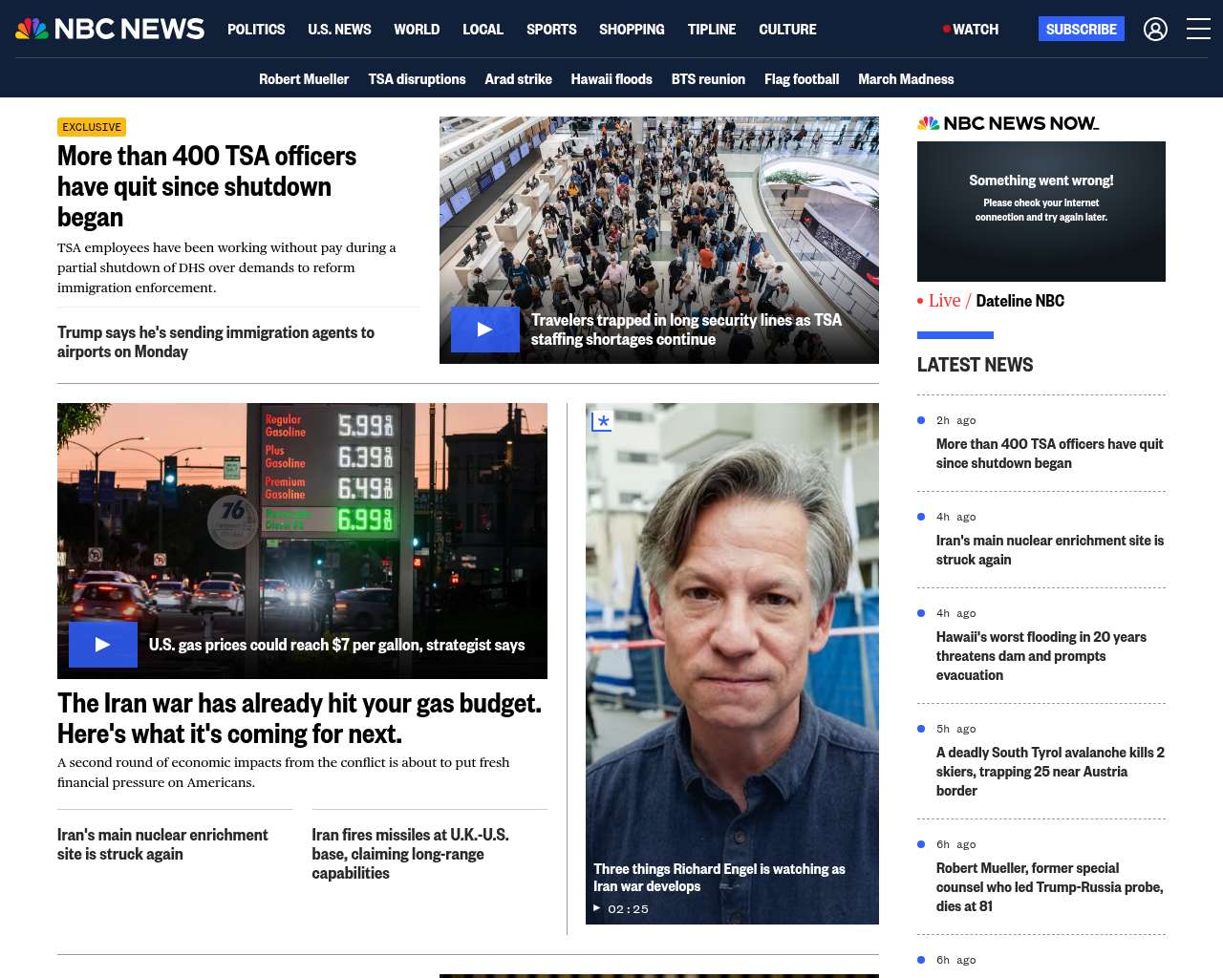Select the March Madness trending topic

coord(906,79)
